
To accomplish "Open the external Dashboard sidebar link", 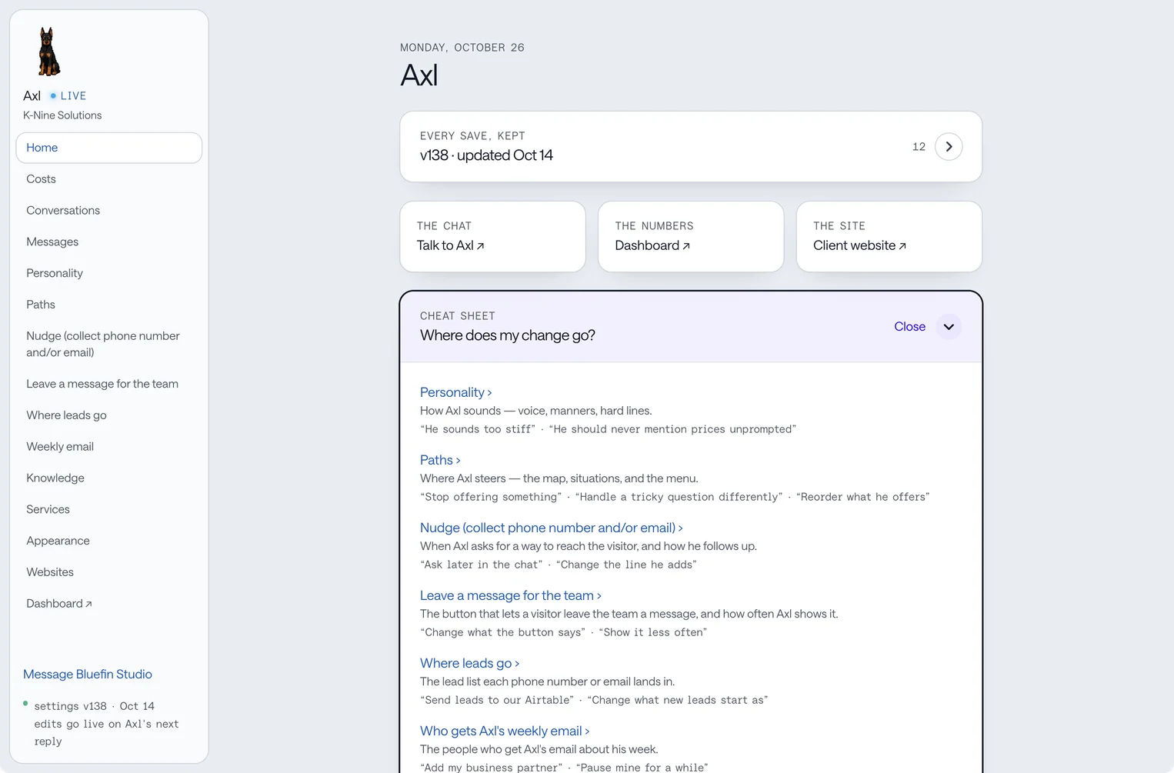I will coord(109,605).
